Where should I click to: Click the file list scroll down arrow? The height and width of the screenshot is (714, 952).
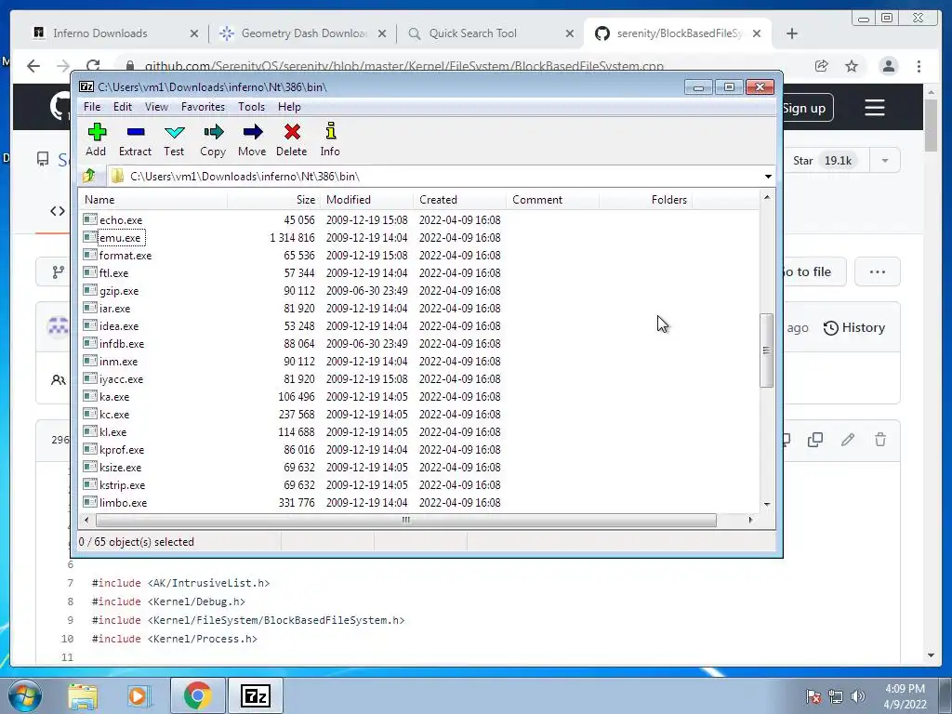pyautogui.click(x=767, y=505)
